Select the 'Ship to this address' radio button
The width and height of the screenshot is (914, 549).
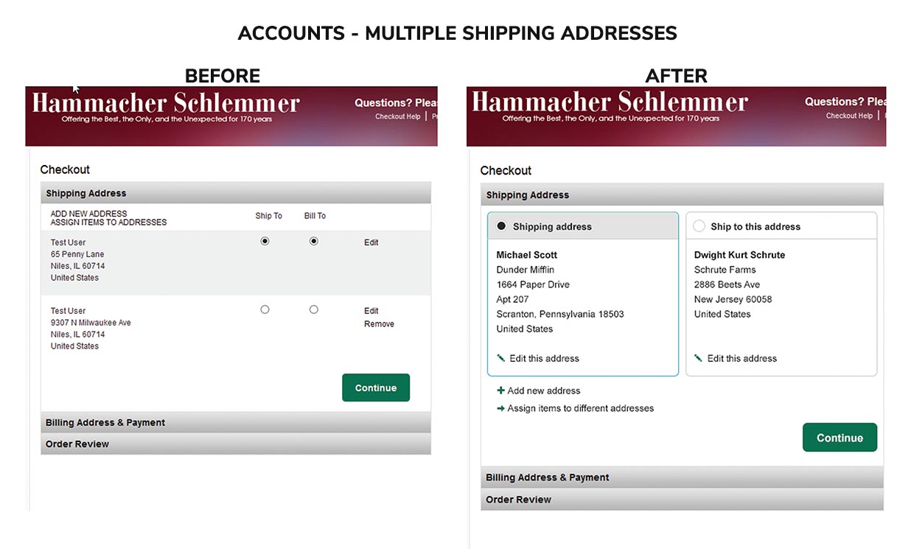pos(700,226)
